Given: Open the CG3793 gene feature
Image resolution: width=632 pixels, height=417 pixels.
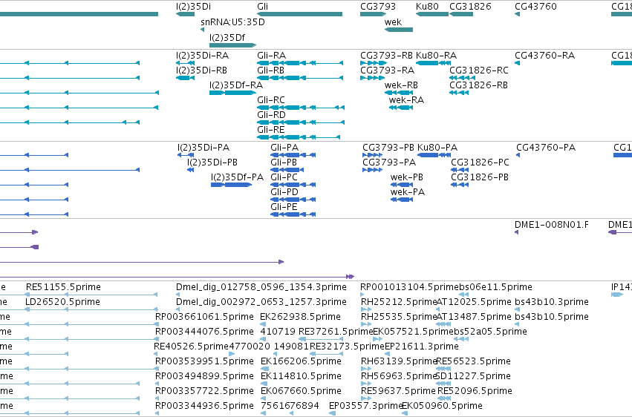Looking at the screenshot, I should (374, 14).
